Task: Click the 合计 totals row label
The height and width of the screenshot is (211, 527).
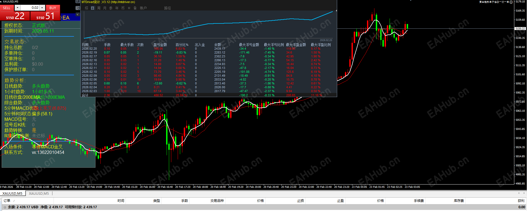Action: (85, 95)
